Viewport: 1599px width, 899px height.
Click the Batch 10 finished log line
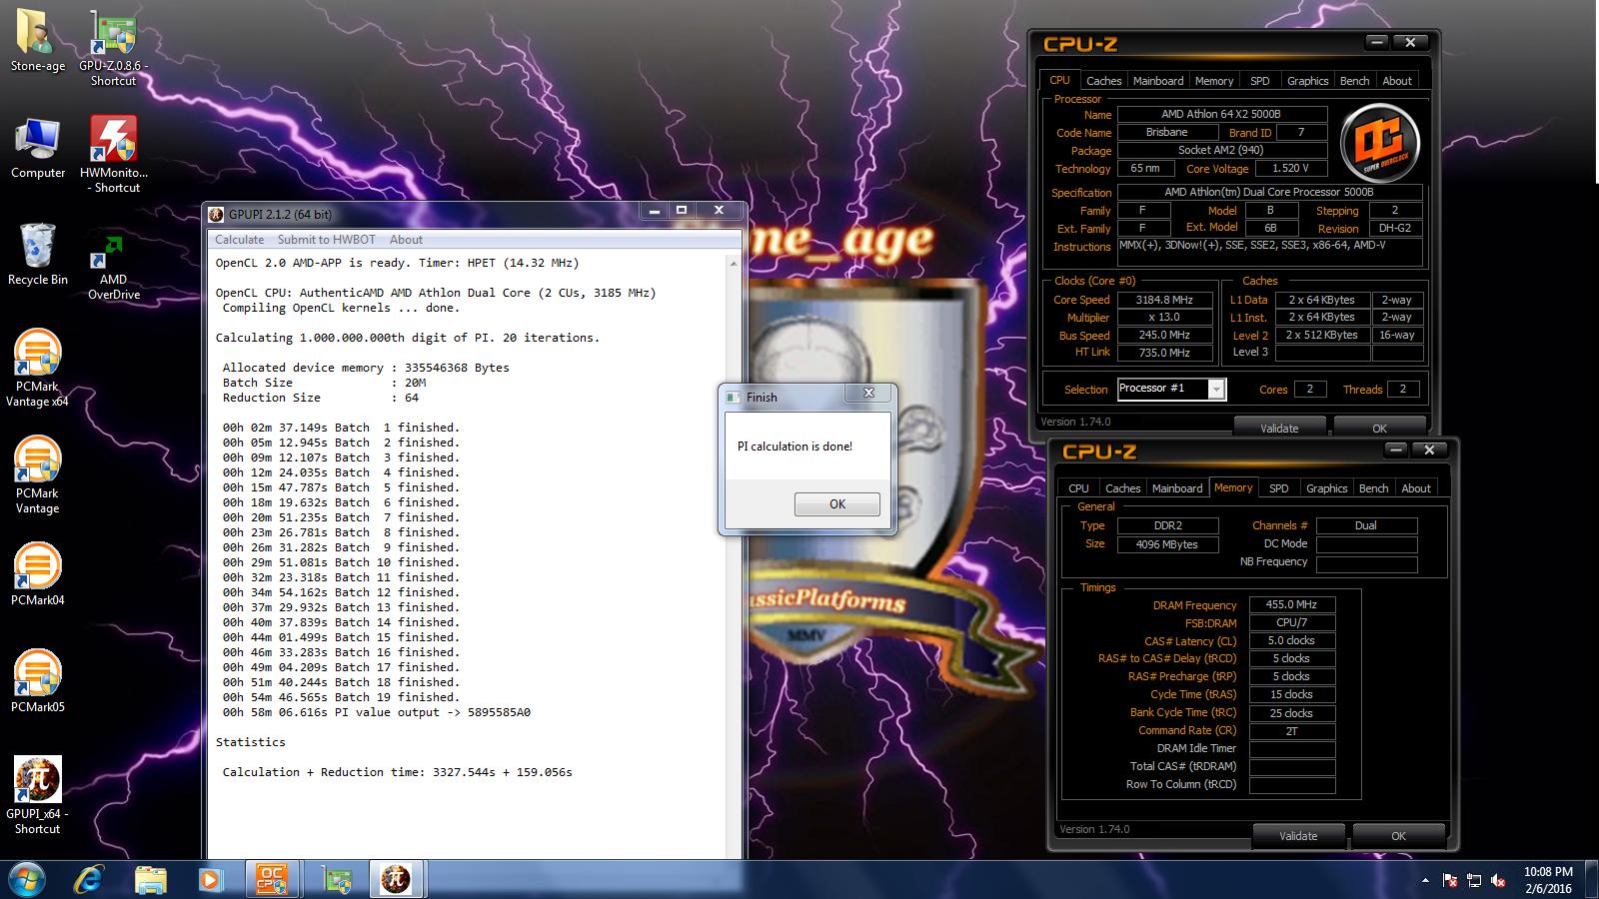click(341, 562)
